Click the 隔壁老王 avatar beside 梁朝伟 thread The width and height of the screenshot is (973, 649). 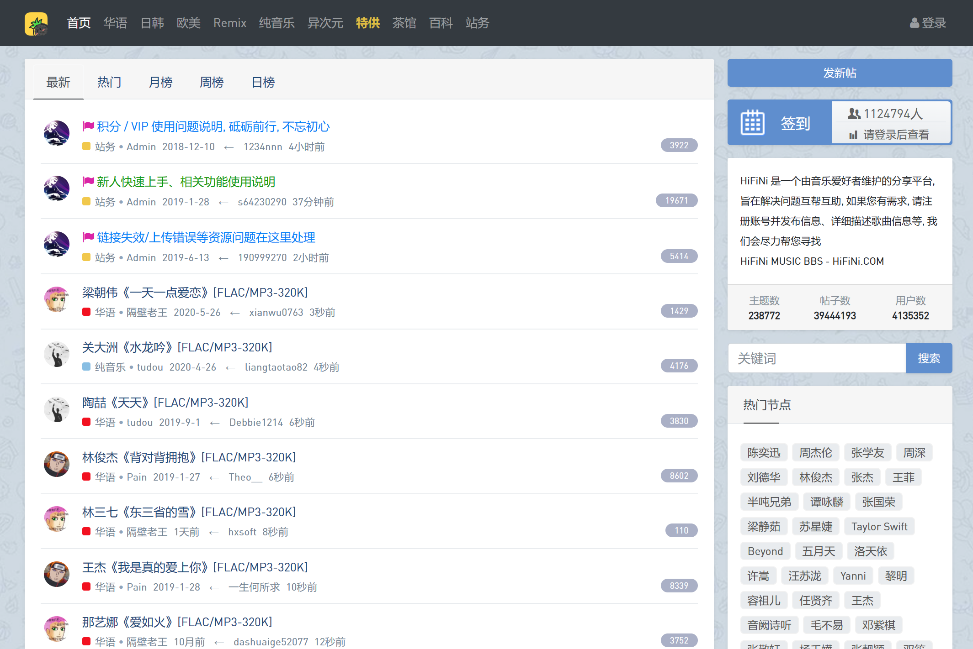[x=57, y=299]
